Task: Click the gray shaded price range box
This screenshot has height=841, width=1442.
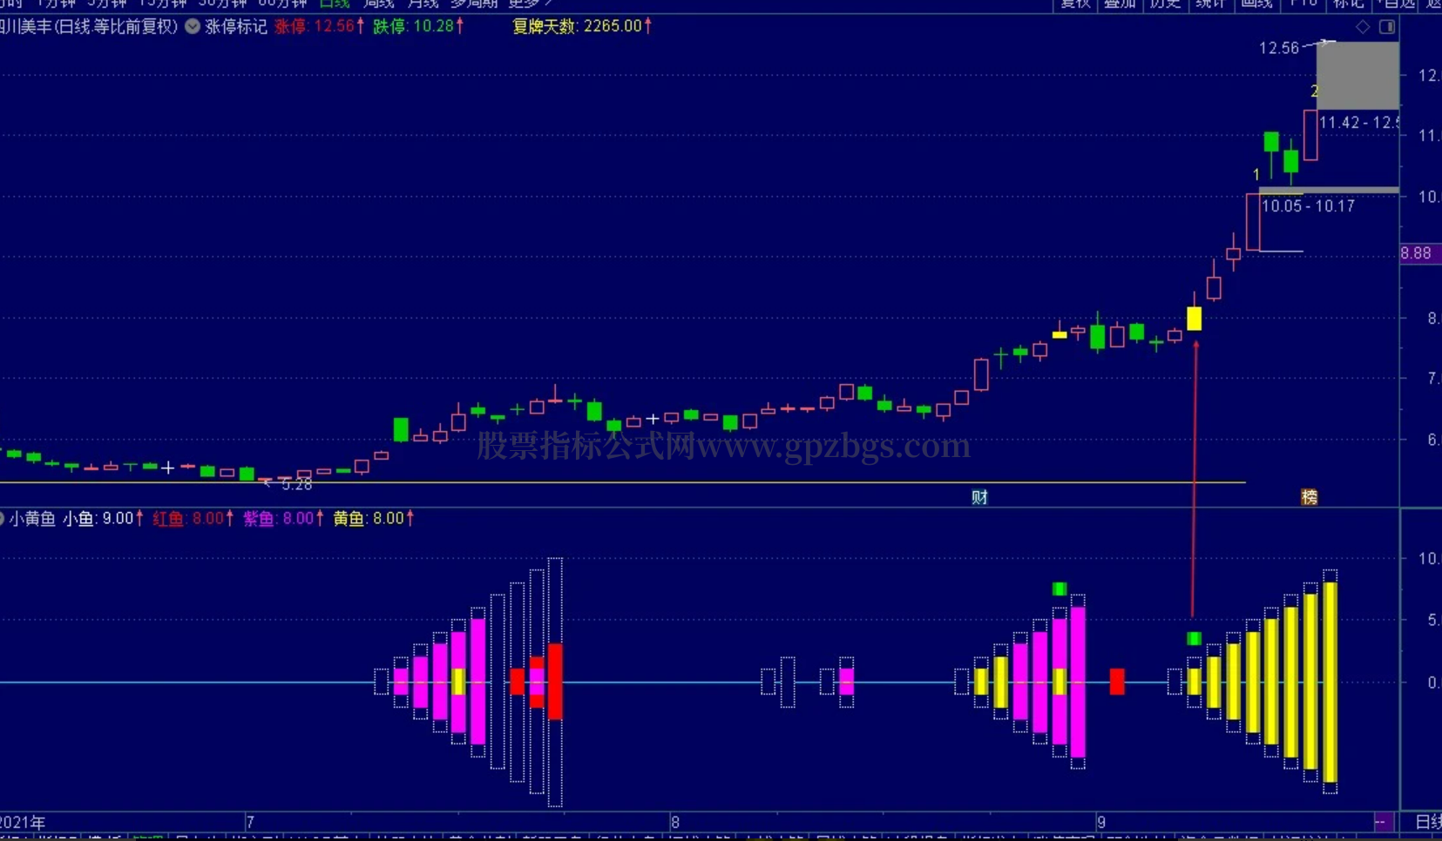Action: point(1357,76)
